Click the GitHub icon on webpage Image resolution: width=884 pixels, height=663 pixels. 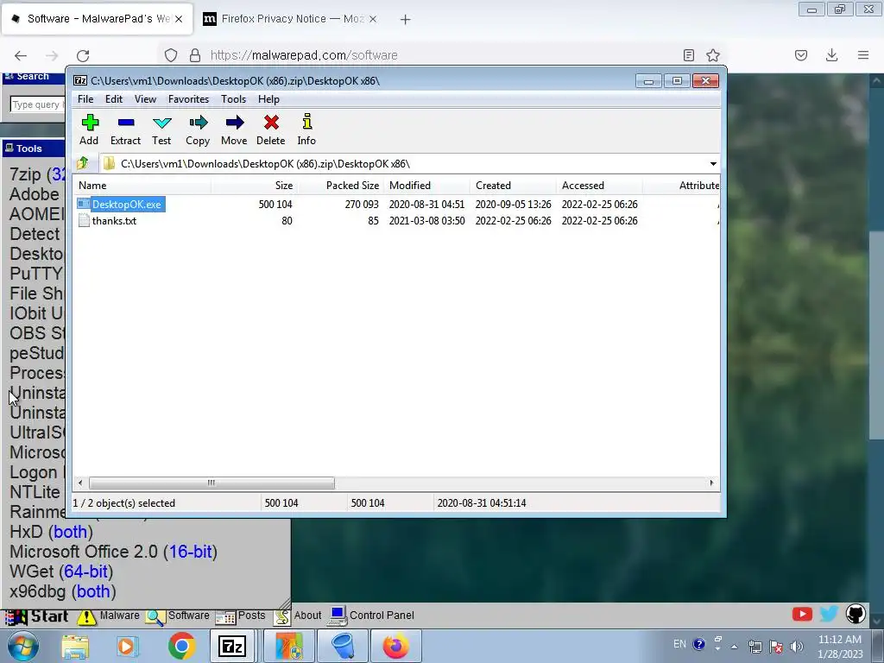click(x=856, y=614)
